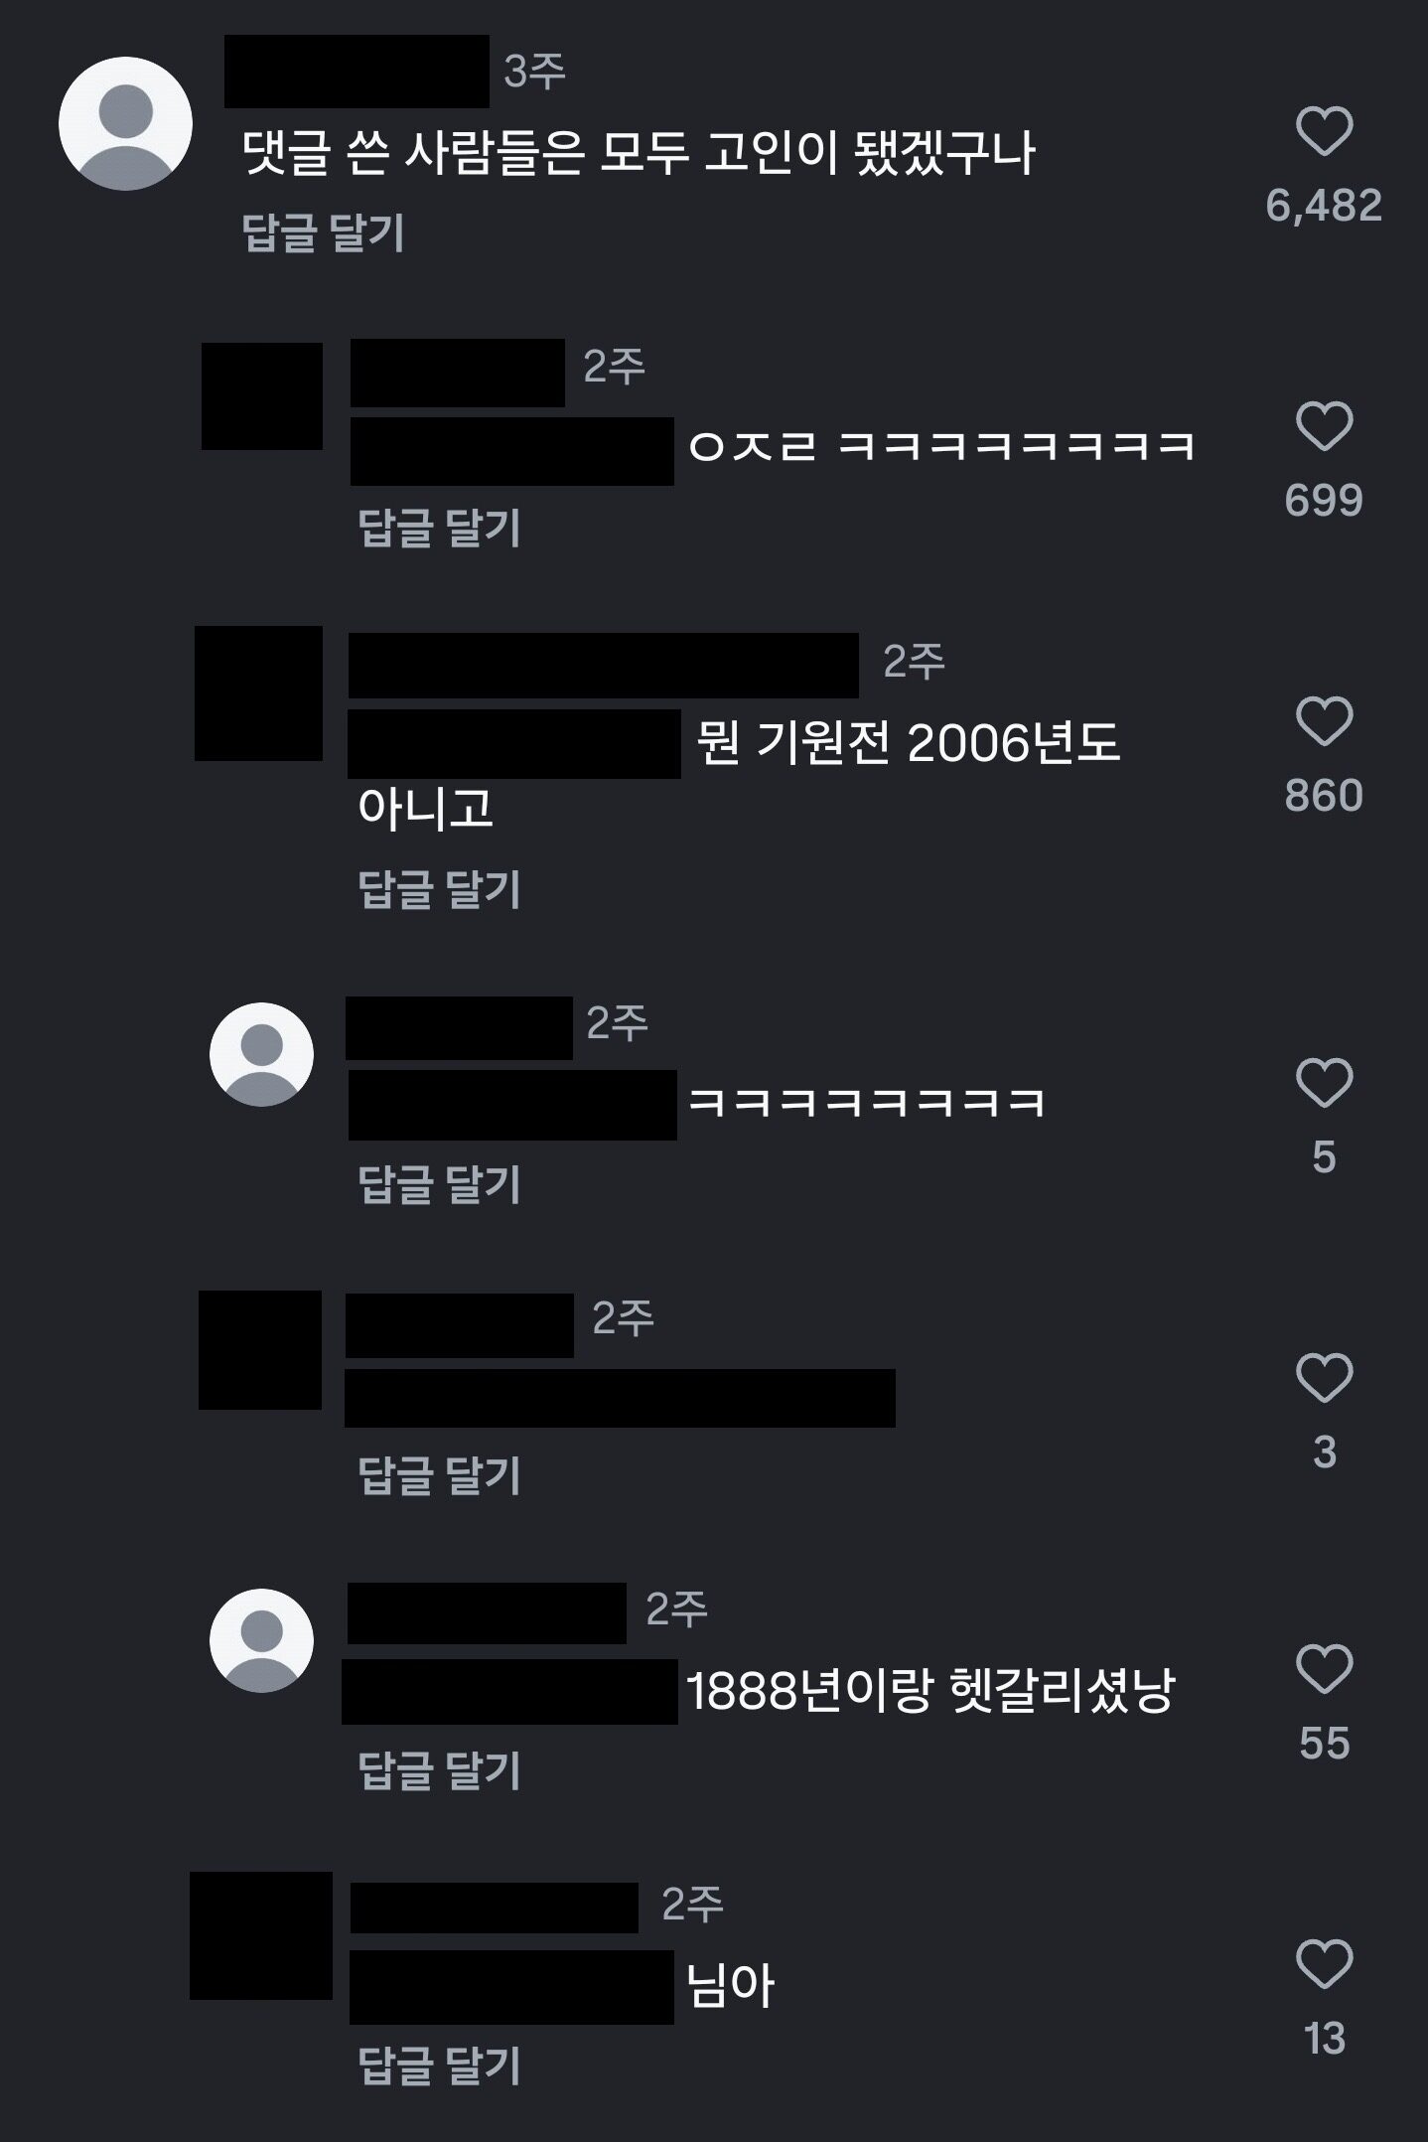
Task: Tap 답글 달기 under the 1888년 reply
Action: (439, 1770)
